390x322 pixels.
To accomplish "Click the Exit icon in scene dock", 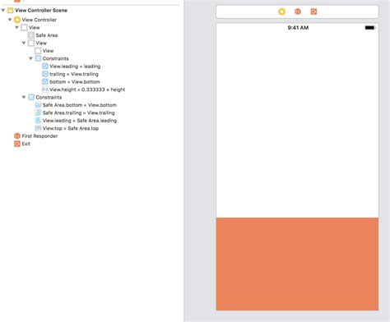I will click(x=313, y=11).
